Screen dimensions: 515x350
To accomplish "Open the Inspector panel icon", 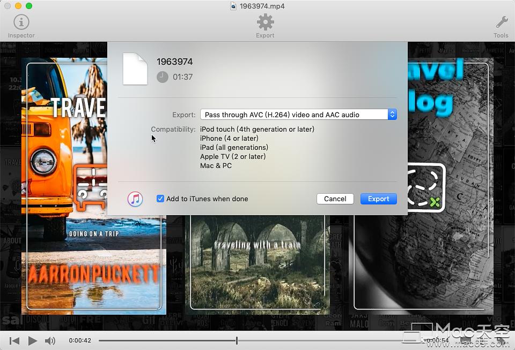I will [21, 22].
